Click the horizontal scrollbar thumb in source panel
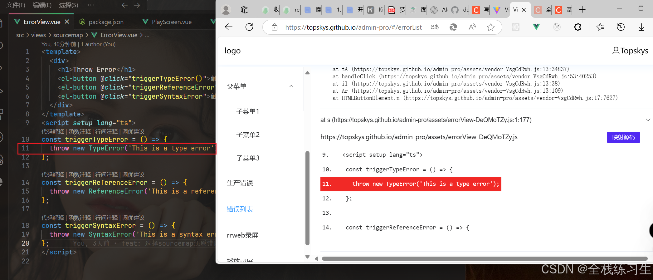The image size is (653, 280). pyautogui.click(x=485, y=258)
